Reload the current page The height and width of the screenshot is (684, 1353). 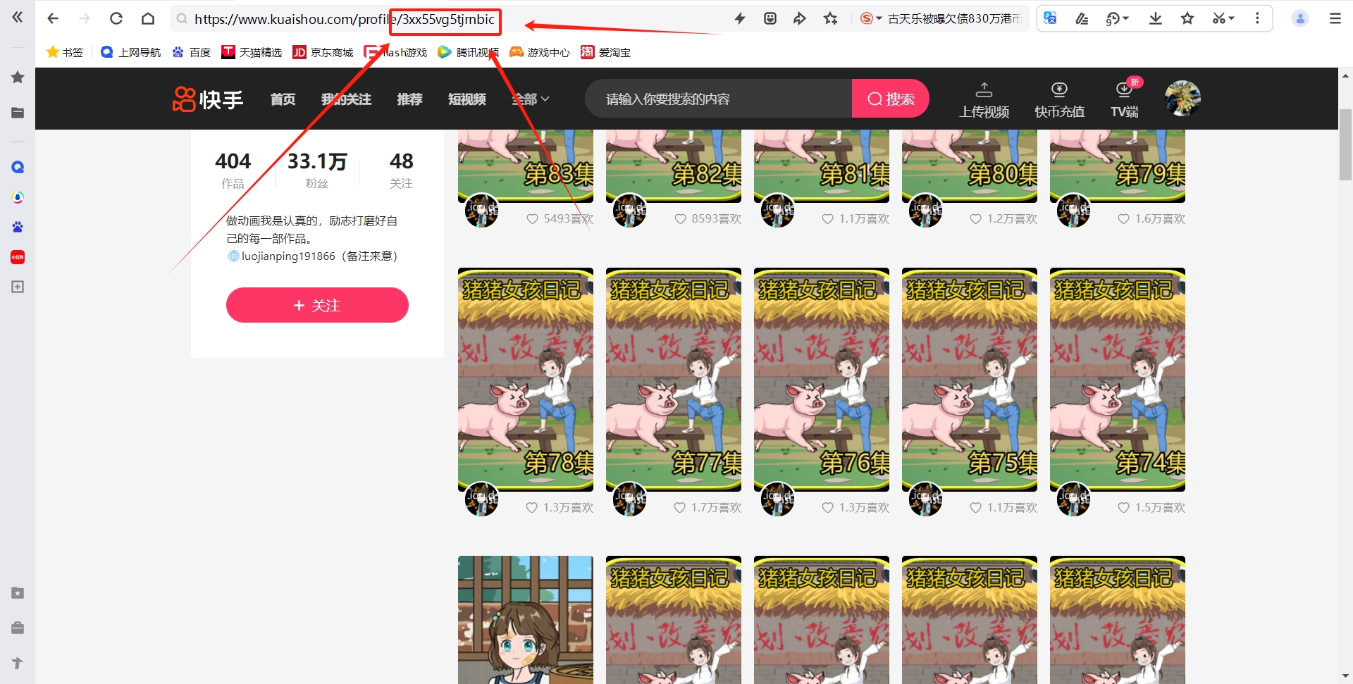pyautogui.click(x=116, y=19)
